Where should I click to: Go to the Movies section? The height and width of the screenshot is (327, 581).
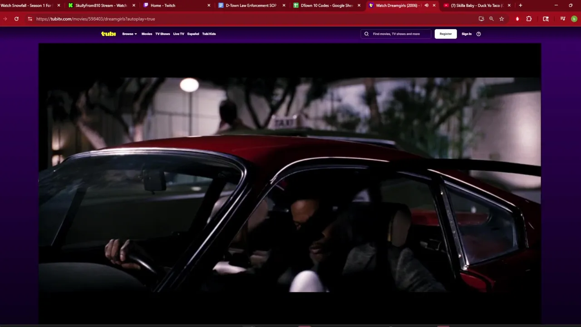(x=147, y=34)
